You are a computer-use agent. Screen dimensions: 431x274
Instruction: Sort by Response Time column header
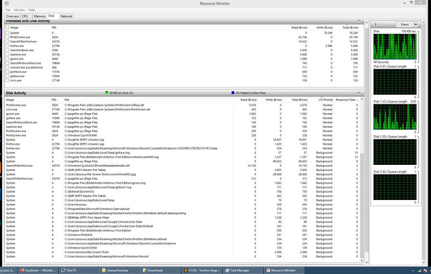[x=347, y=100]
